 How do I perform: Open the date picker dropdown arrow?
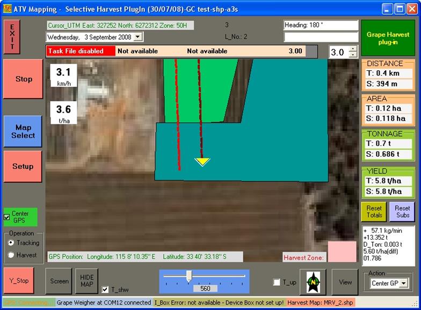click(138, 37)
